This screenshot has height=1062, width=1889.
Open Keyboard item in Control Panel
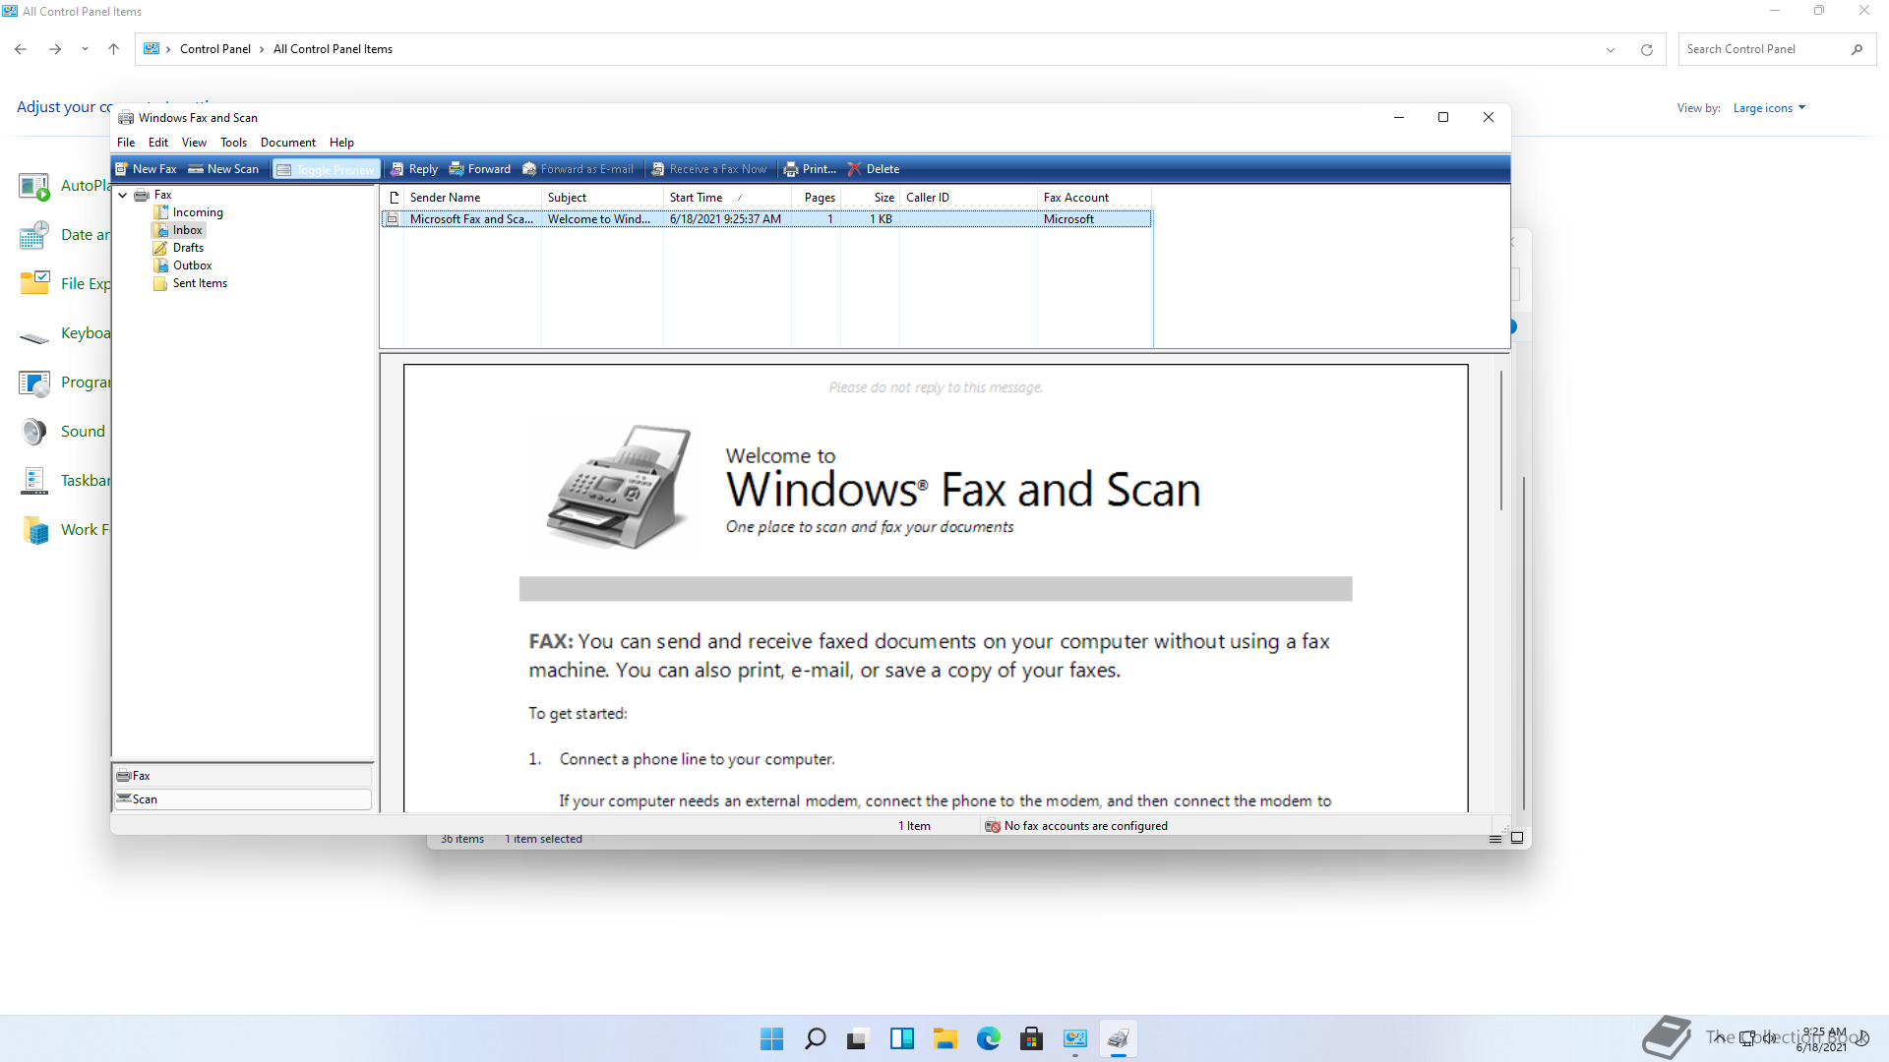point(65,333)
